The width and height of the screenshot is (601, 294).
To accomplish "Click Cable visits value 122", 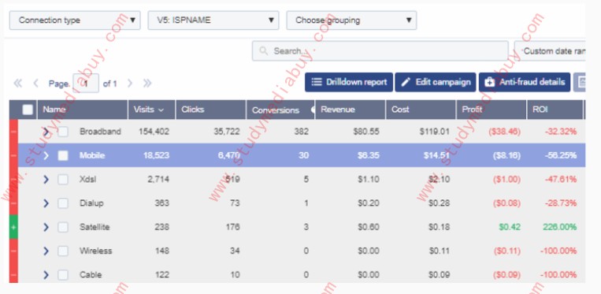I will [161, 274].
